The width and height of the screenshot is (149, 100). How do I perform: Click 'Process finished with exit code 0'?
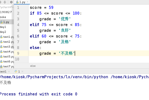point(39,94)
